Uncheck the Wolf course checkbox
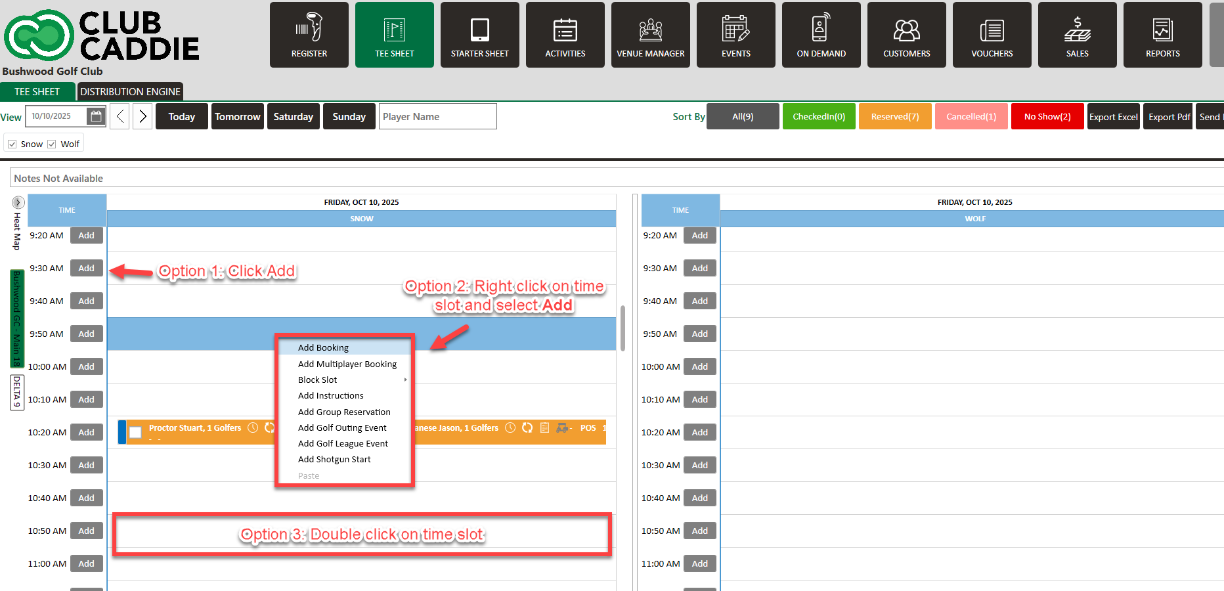Image resolution: width=1224 pixels, height=591 pixels. (x=52, y=144)
